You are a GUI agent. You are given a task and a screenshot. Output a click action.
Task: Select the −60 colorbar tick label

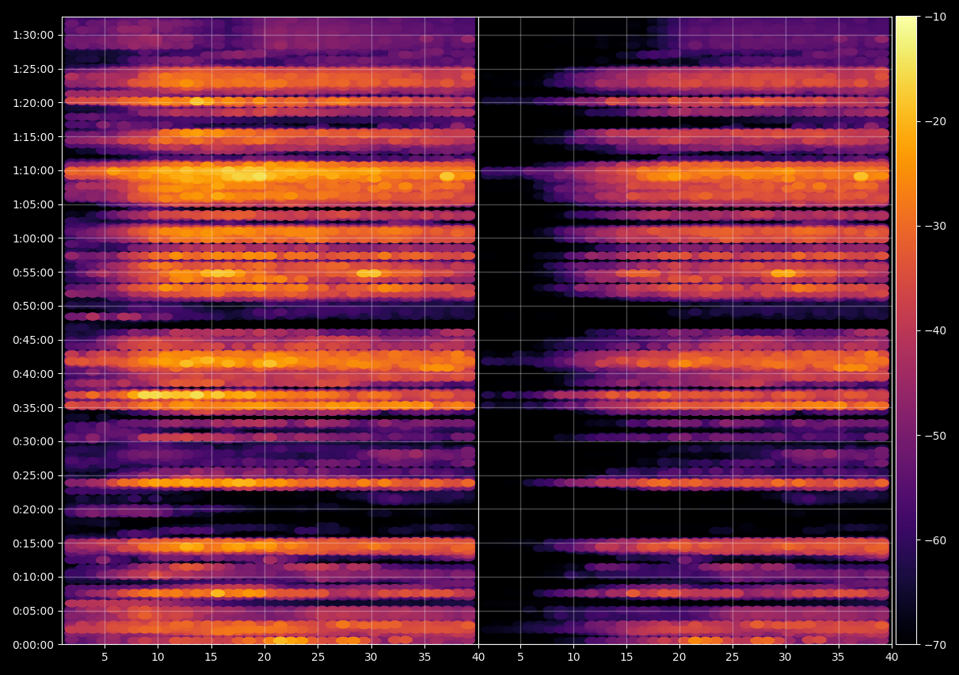point(935,540)
